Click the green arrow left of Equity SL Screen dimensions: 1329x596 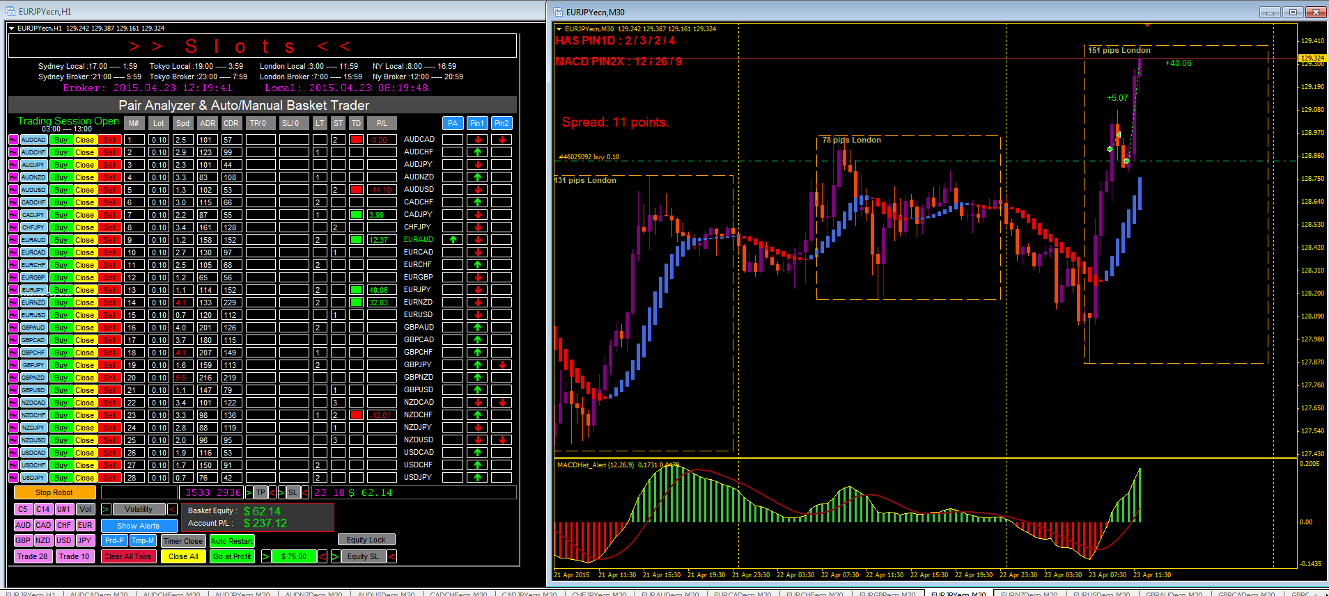[x=335, y=556]
